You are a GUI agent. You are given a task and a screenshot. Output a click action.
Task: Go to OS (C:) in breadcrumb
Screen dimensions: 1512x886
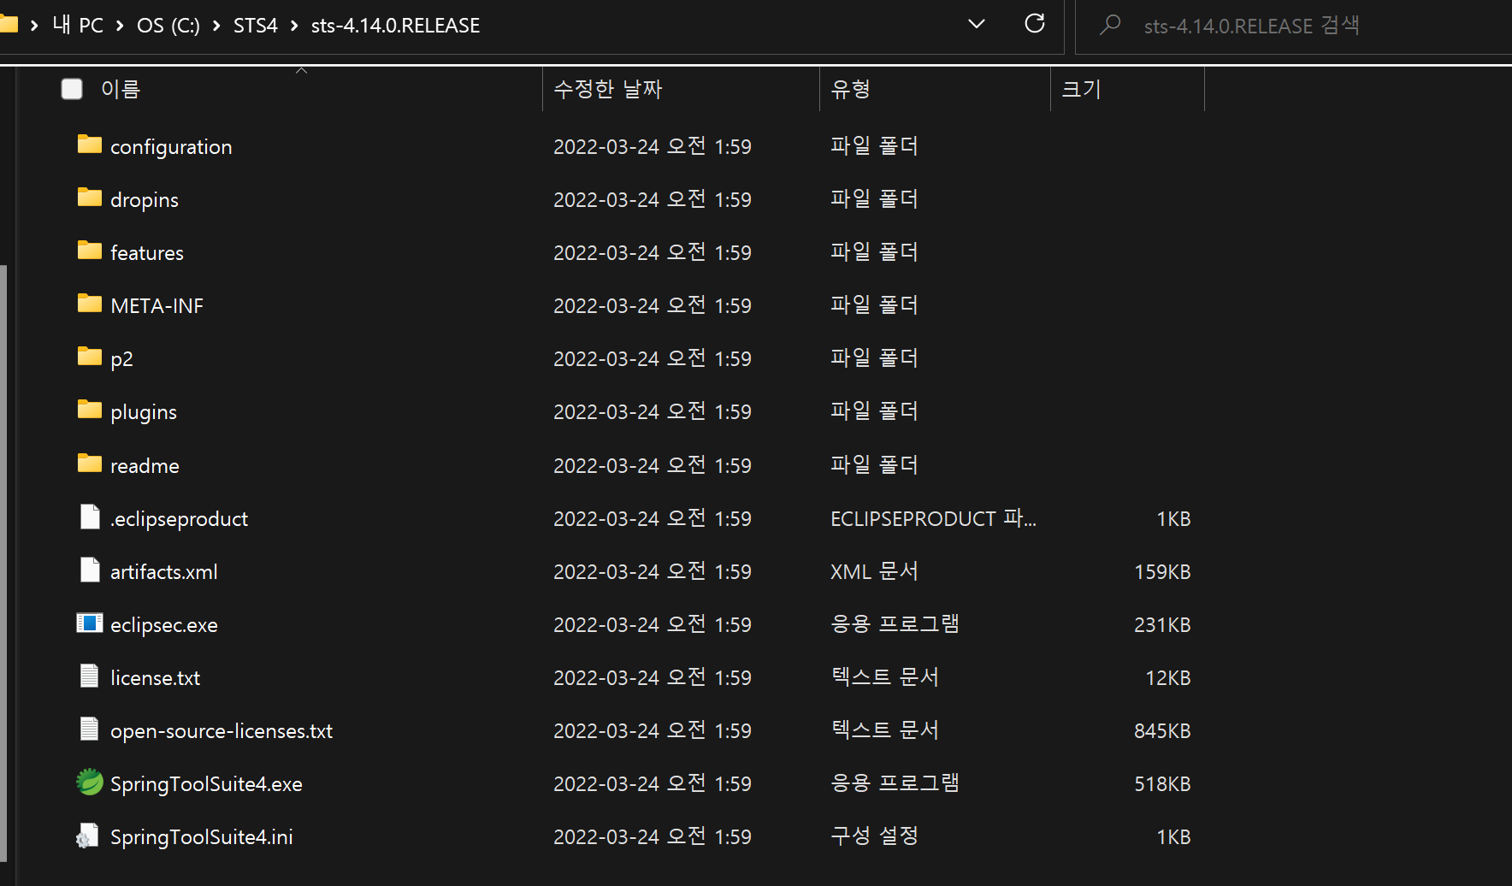point(168,25)
